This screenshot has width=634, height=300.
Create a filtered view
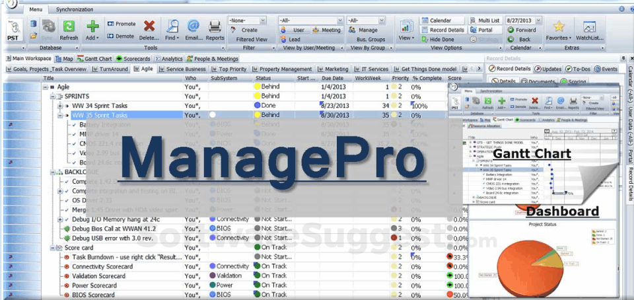pyautogui.click(x=245, y=30)
